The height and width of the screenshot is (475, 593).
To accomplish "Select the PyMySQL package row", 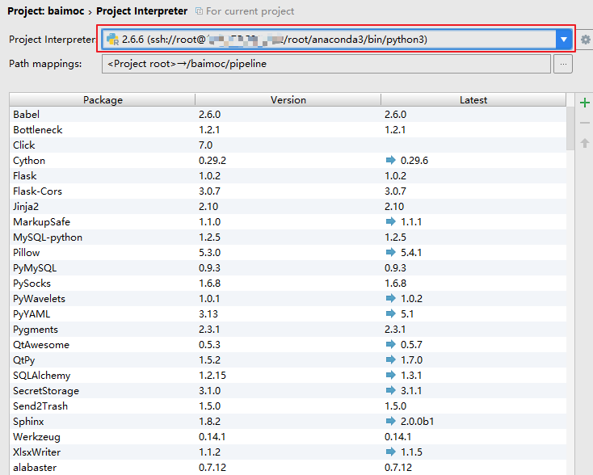I will (x=288, y=267).
